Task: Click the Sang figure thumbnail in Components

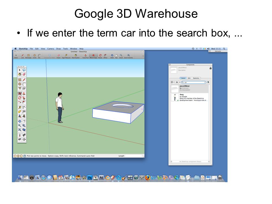Action: (175, 97)
